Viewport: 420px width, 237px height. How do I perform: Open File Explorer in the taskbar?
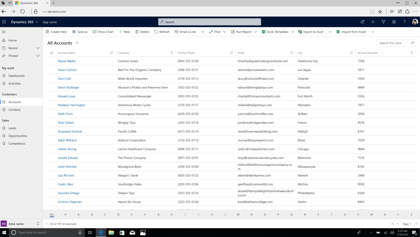tap(111, 232)
